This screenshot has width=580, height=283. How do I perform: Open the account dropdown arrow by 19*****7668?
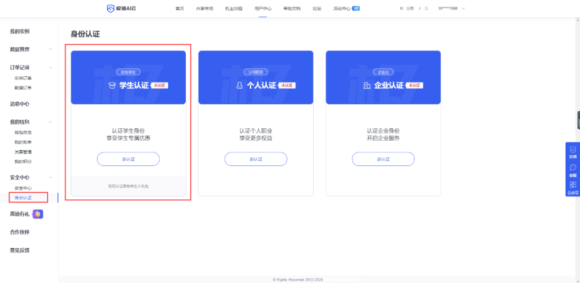pos(463,8)
